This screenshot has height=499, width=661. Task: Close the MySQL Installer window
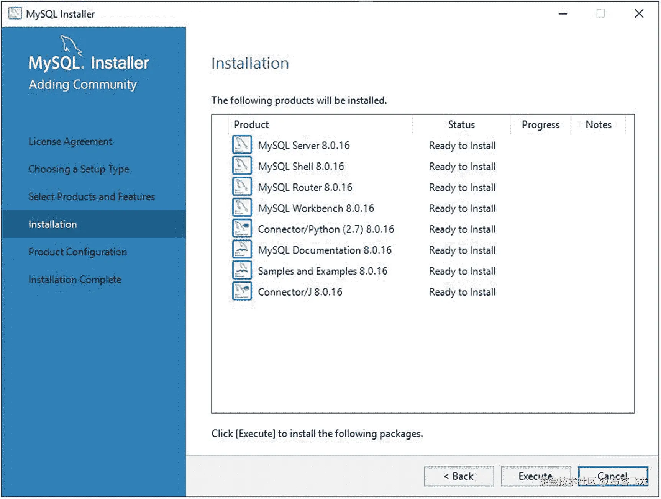tap(639, 14)
